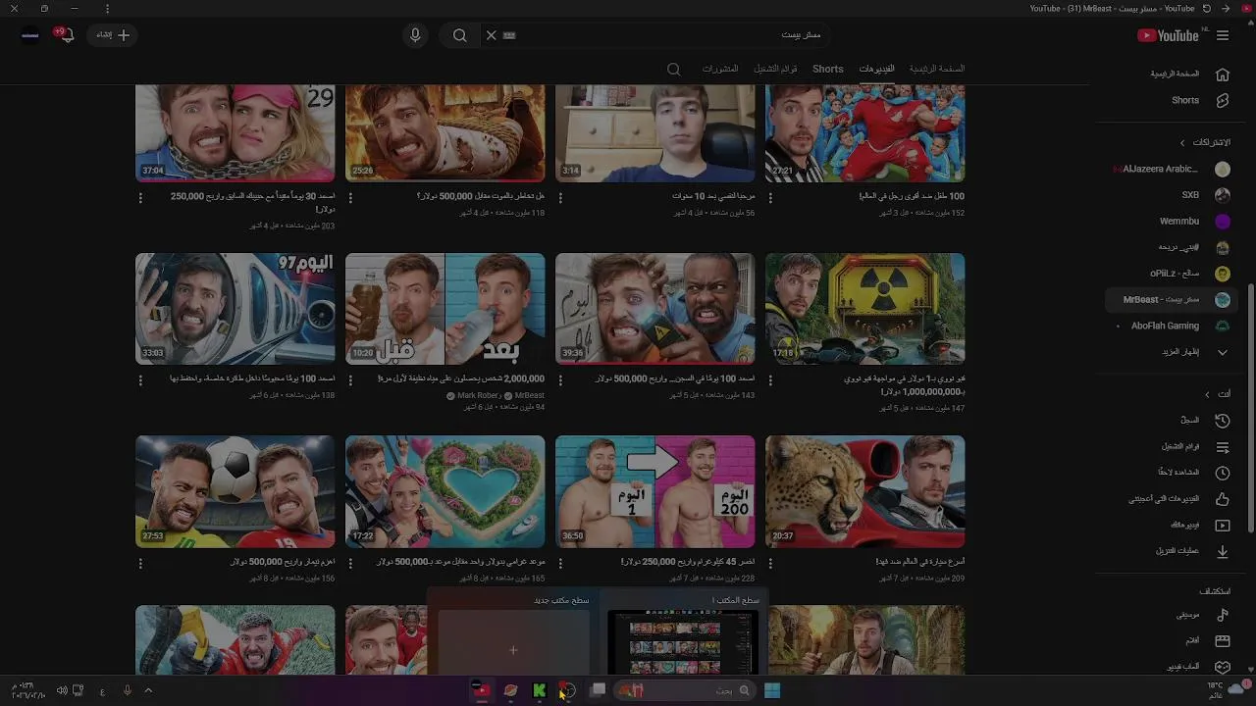Open the on-screen keyboard icon in search box
Image resolution: width=1256 pixels, height=706 pixels.
click(509, 35)
